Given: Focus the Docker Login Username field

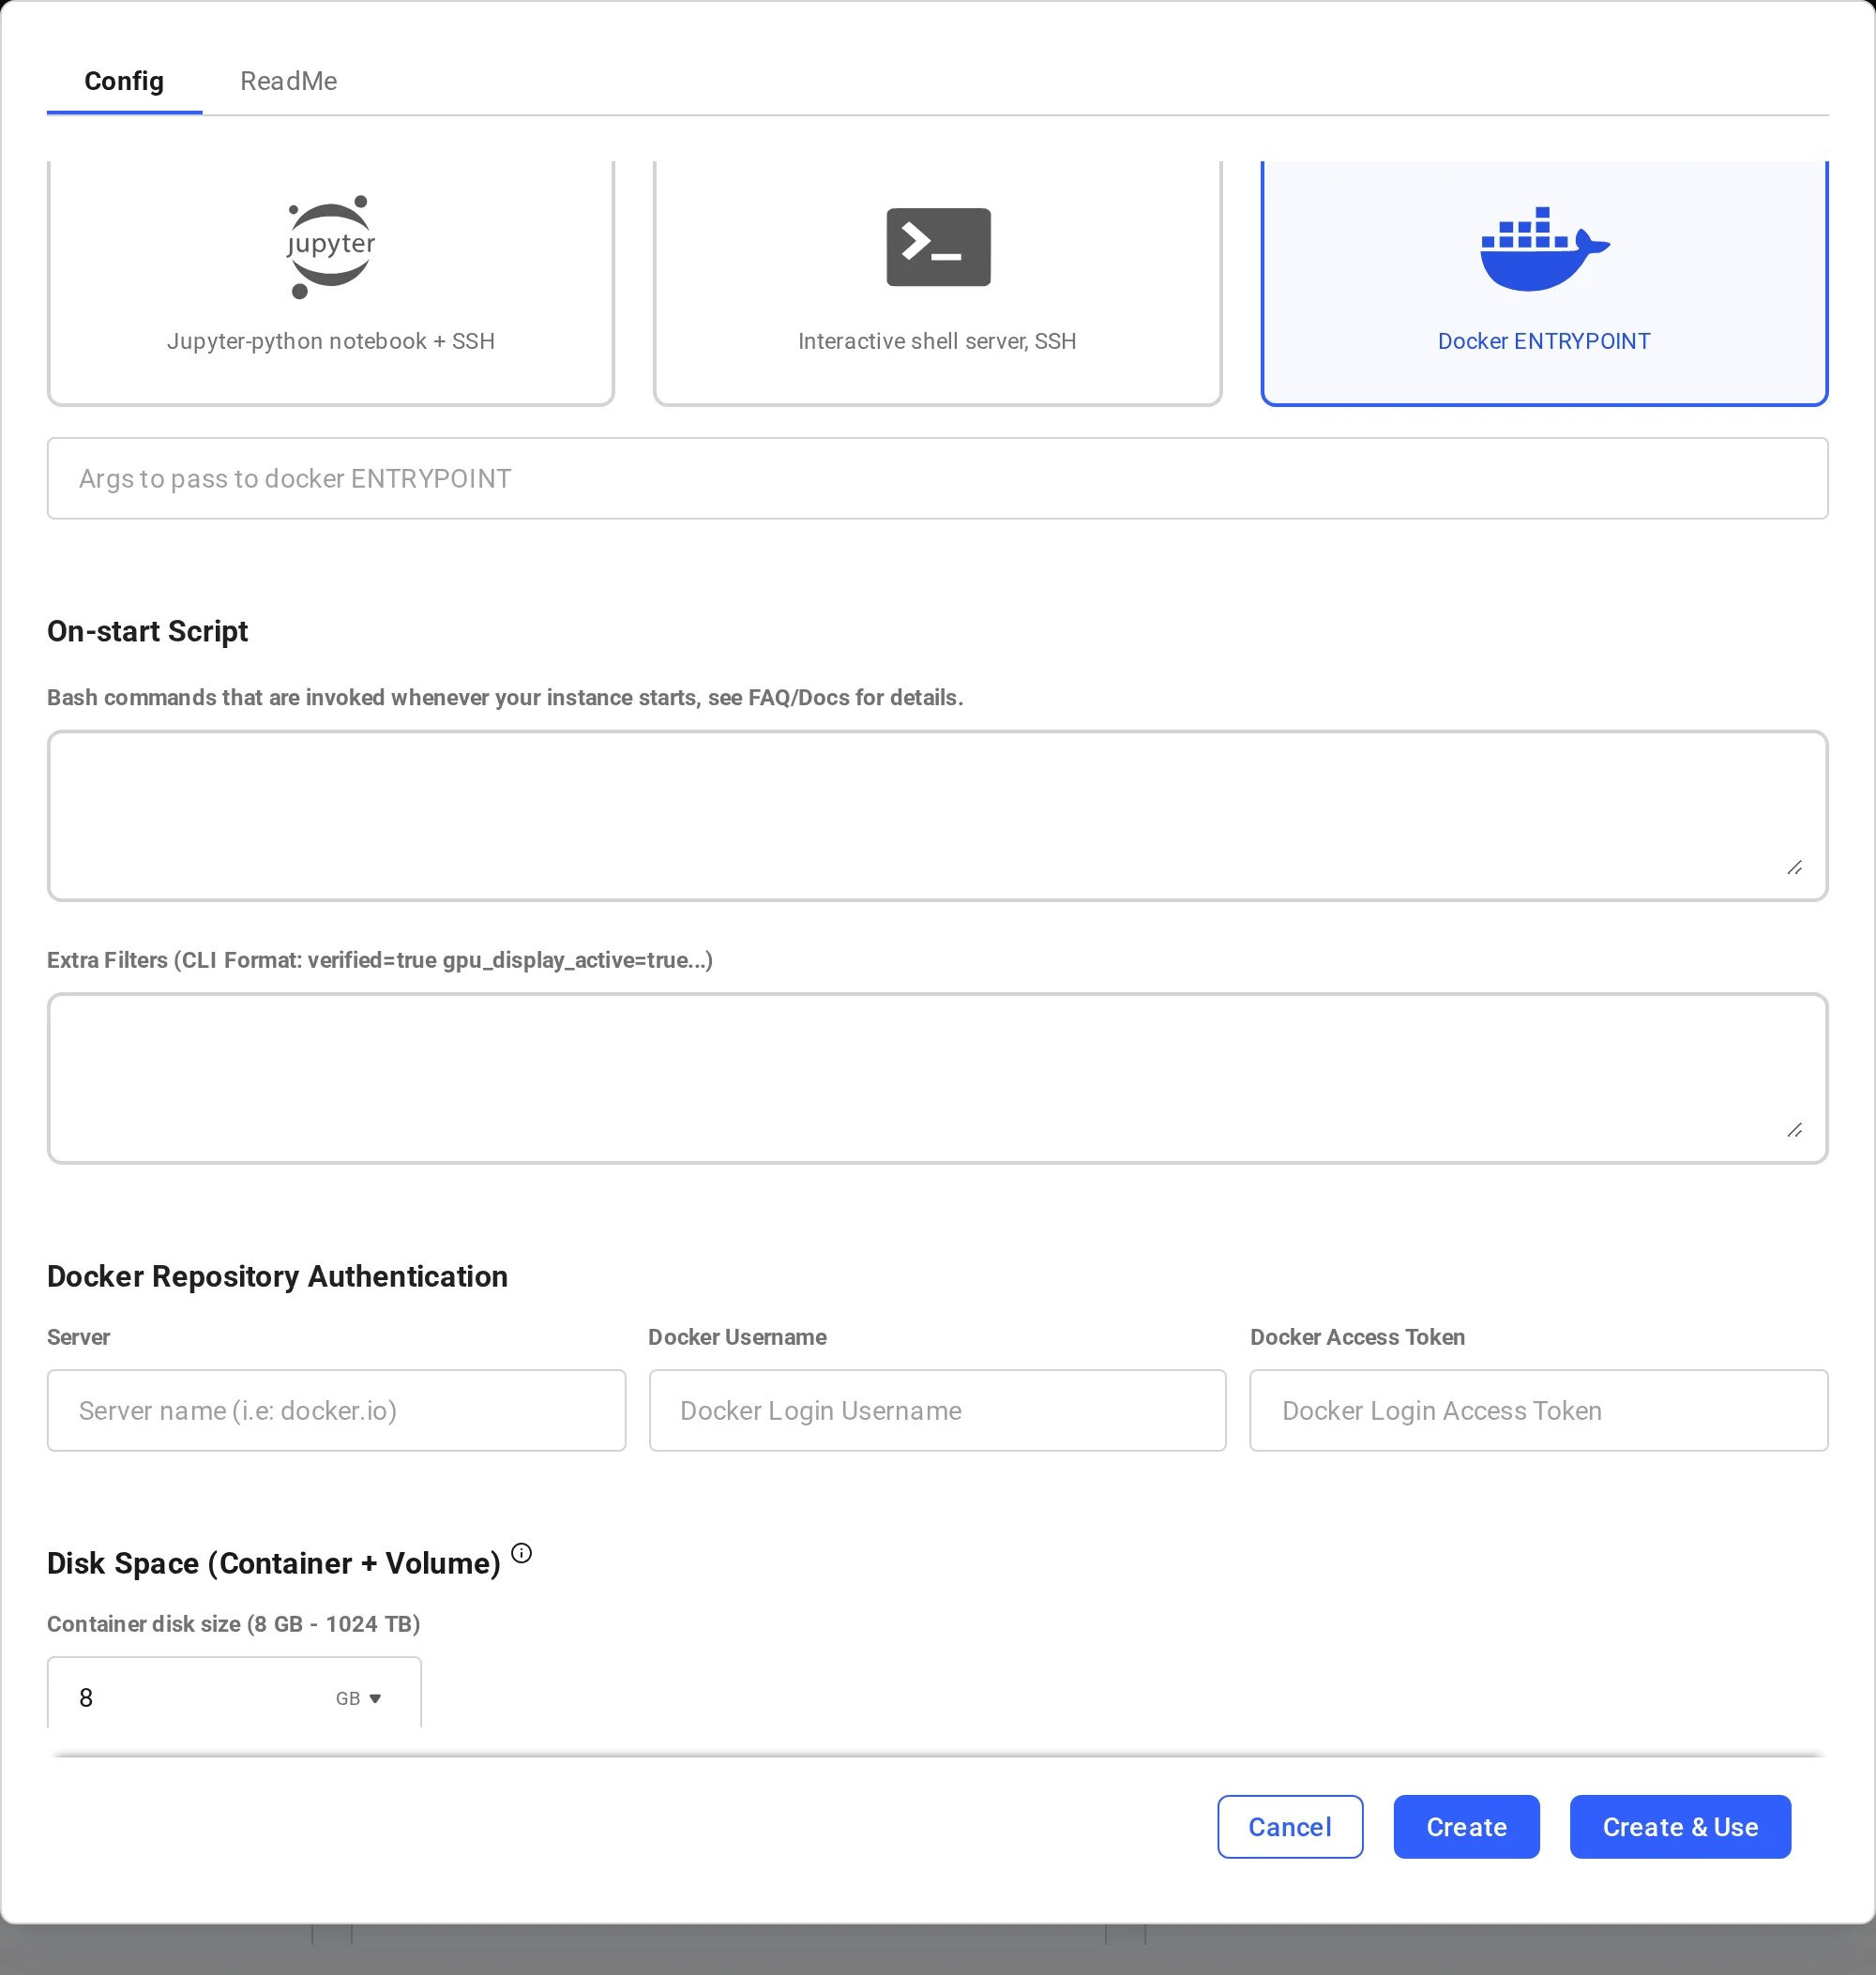Looking at the screenshot, I should 937,1410.
